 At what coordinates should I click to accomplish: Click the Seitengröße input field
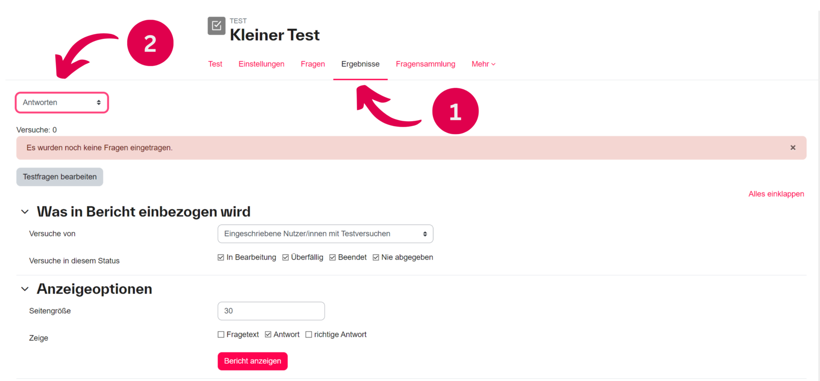pyautogui.click(x=271, y=311)
